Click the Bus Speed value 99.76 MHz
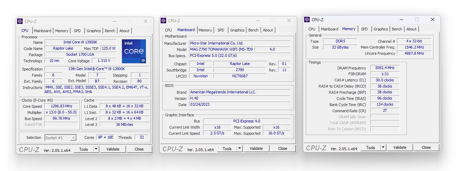The image size is (459, 171). pos(62,119)
